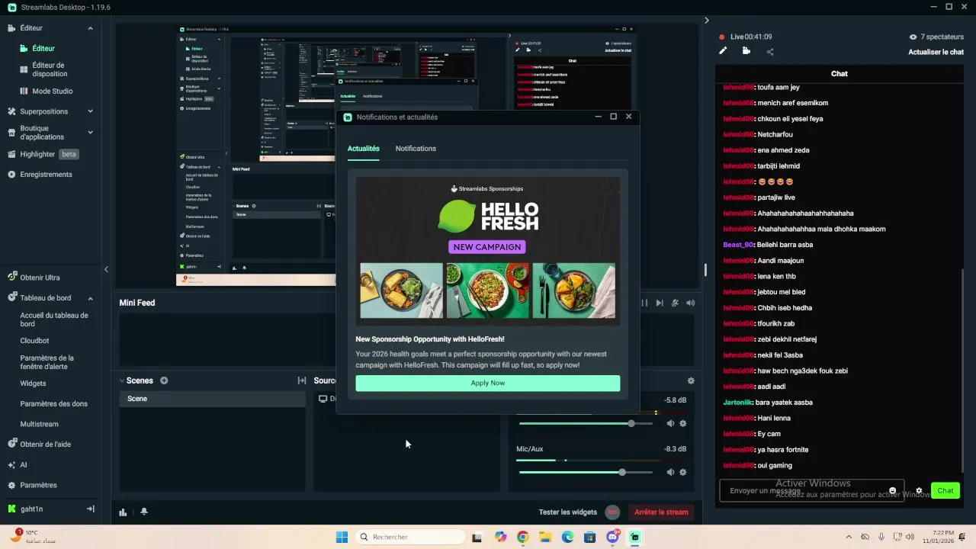Click the camera clip icon in chat header
This screenshot has height=549, width=976.
click(746, 51)
